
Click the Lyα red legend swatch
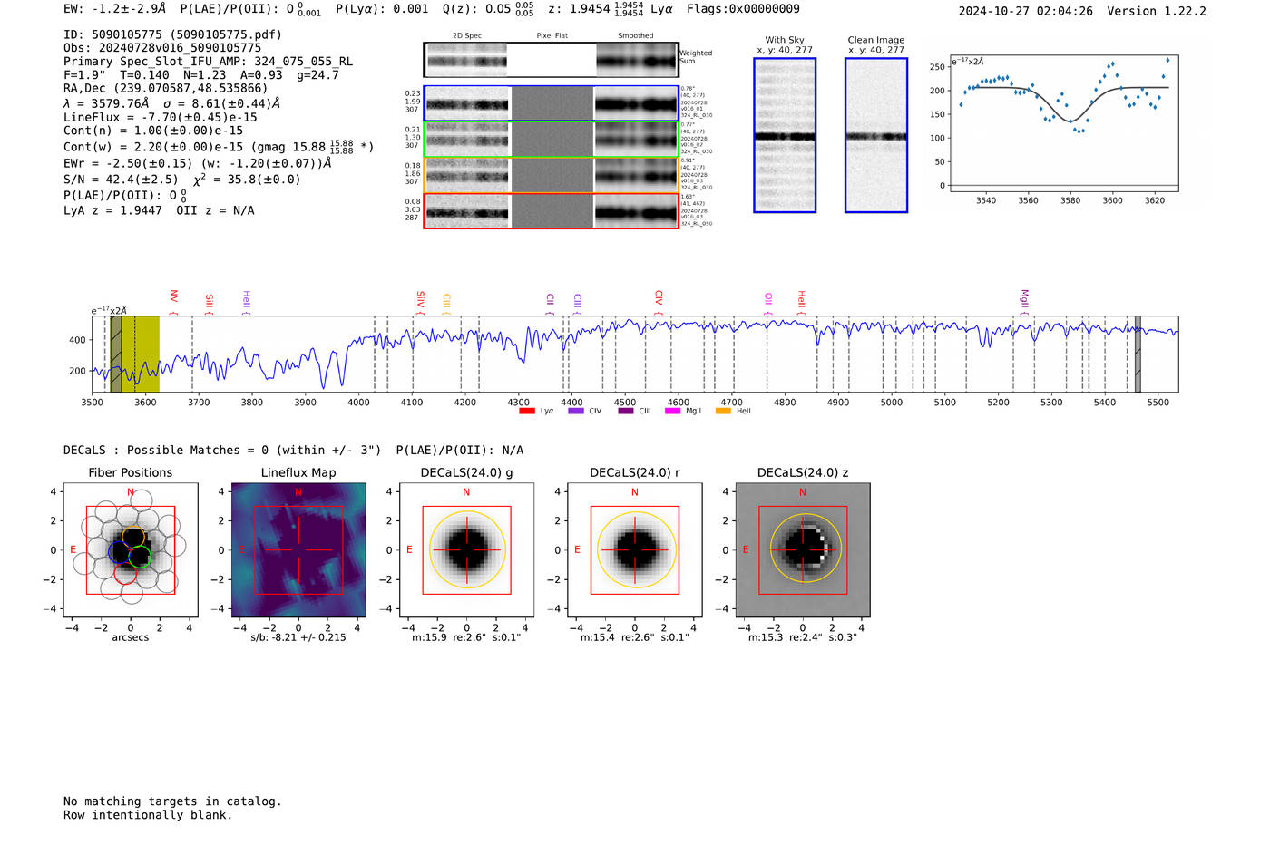click(x=526, y=411)
